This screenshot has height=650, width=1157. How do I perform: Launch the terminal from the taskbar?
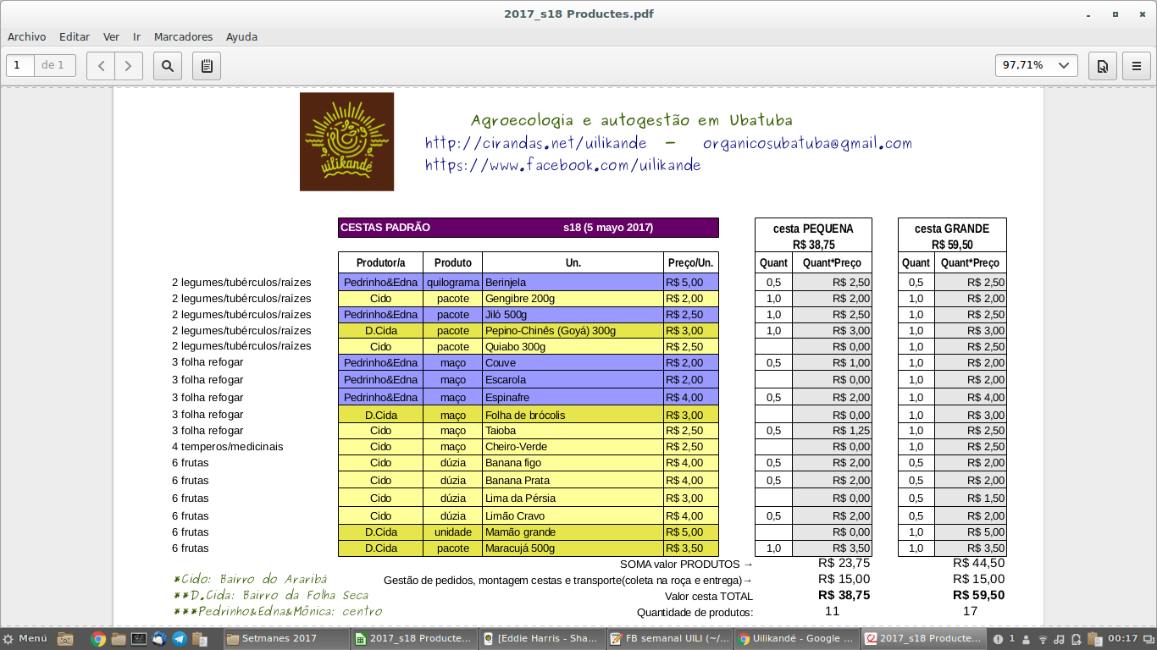[x=139, y=639]
